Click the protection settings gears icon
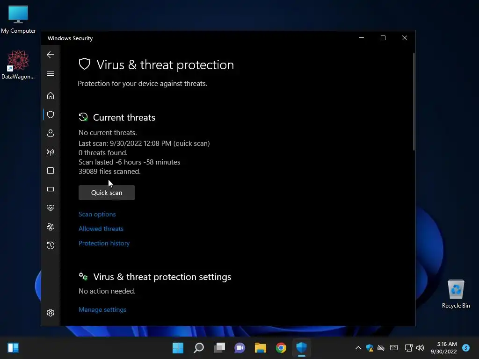Screen dimensions: 479x359 pyautogui.click(x=83, y=277)
